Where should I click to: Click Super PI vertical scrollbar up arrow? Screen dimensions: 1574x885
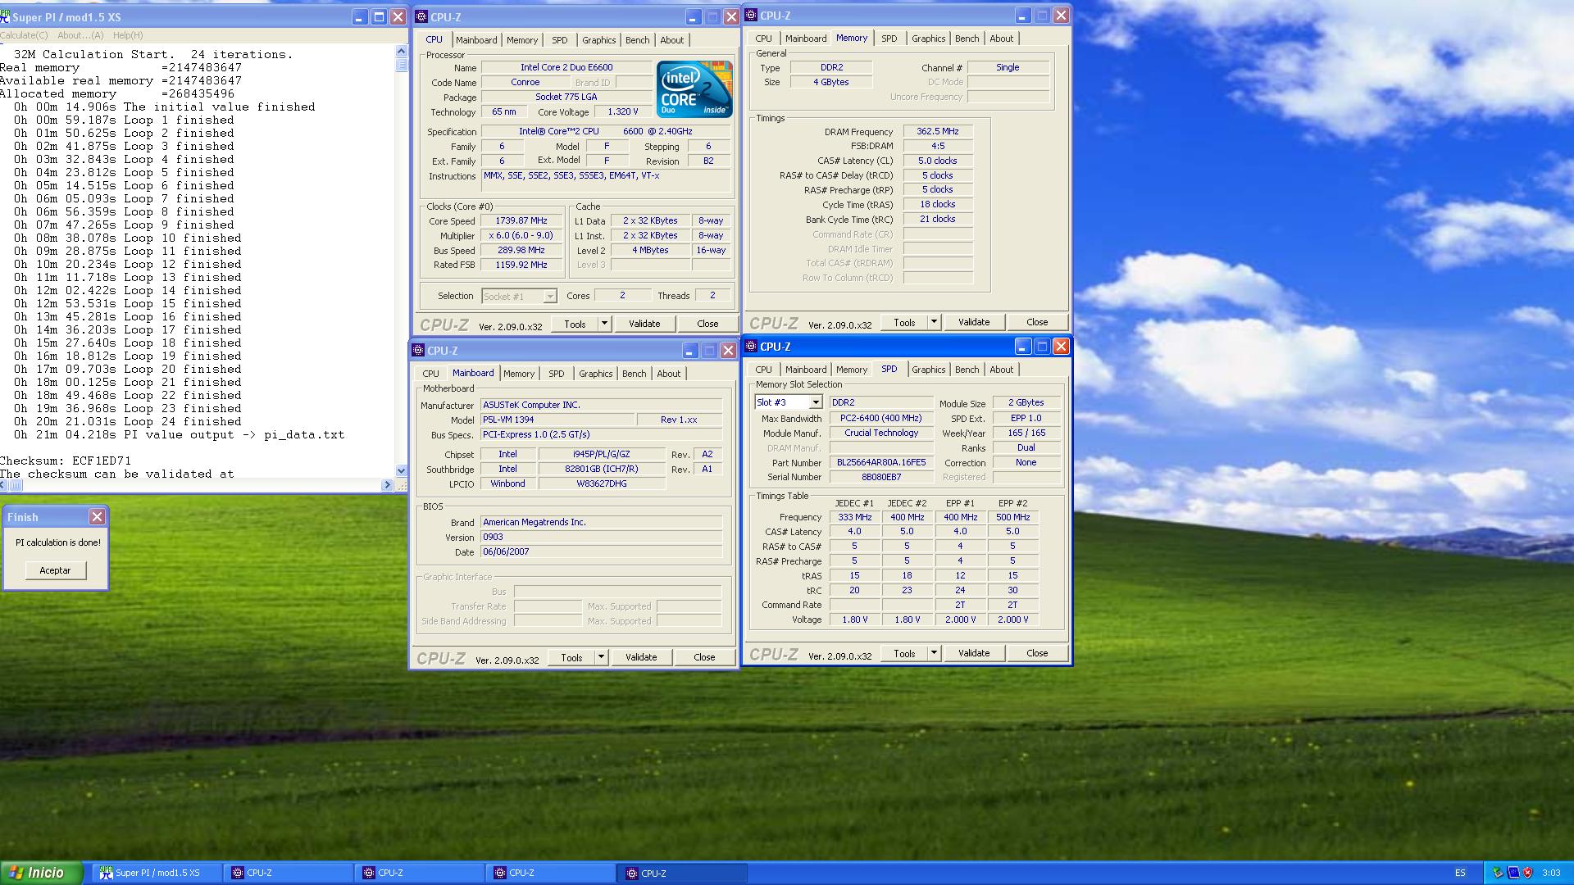coord(401,51)
